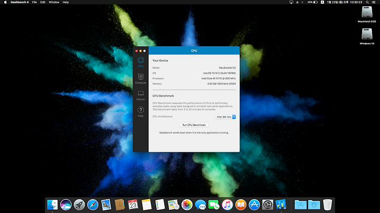Open Contacts from the Dock
The width and height of the screenshot is (380, 213).
[120, 205]
